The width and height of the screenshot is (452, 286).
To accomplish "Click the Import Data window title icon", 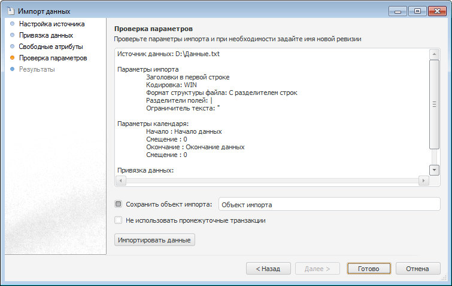I will pyautogui.click(x=10, y=11).
